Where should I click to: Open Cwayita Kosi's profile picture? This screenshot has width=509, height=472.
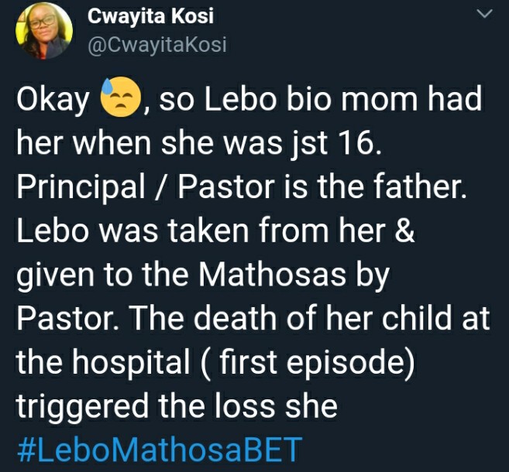tap(44, 31)
